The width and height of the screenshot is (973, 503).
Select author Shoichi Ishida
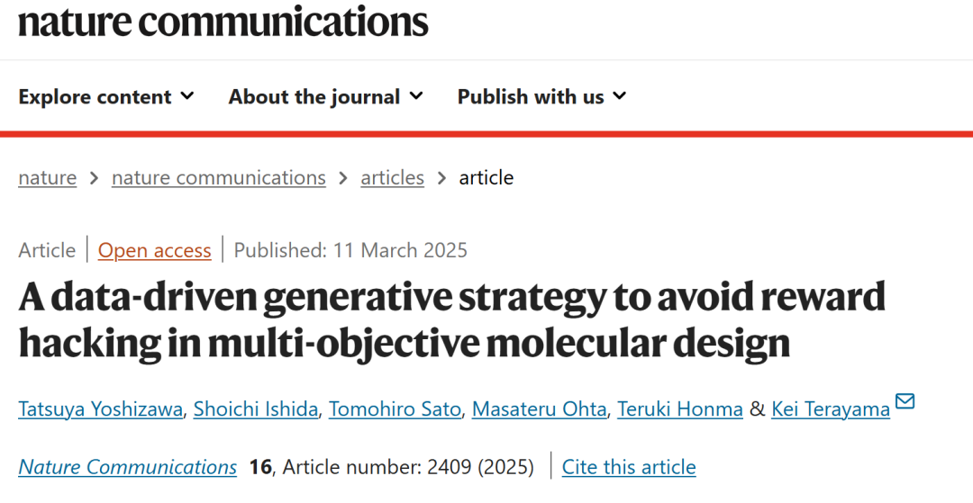(x=257, y=409)
